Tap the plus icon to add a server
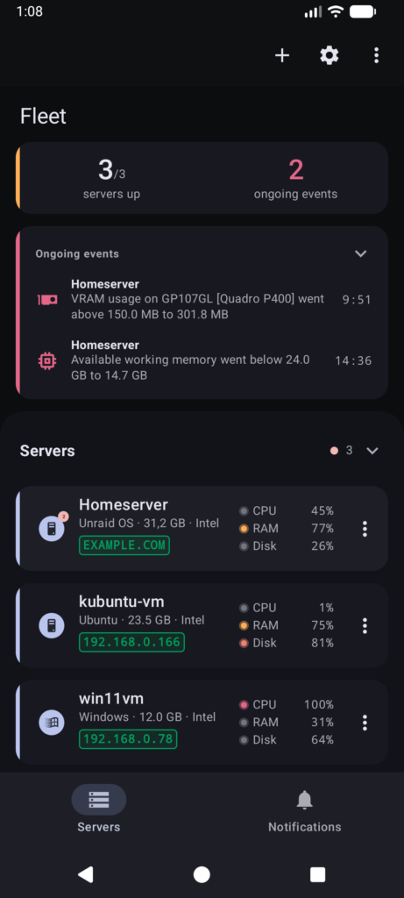404x898 pixels. click(x=282, y=55)
